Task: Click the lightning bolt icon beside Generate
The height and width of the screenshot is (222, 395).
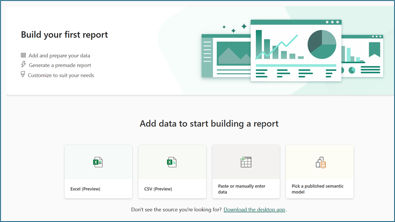Action: click(23, 64)
